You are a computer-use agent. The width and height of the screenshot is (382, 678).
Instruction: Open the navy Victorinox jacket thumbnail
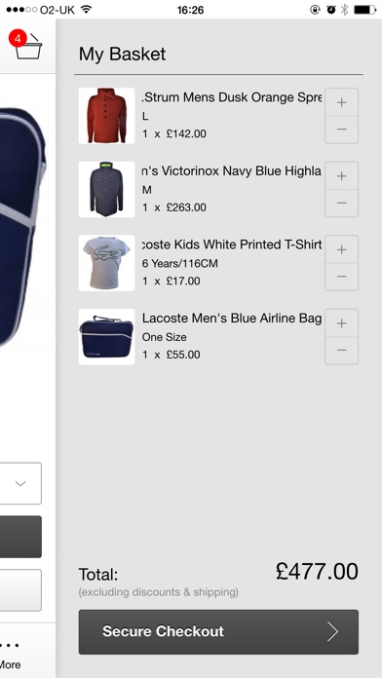(x=106, y=189)
